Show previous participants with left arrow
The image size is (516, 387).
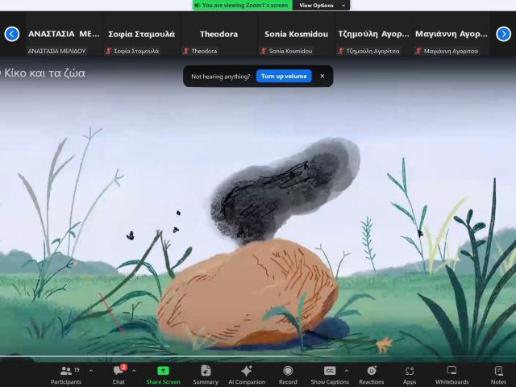pos(12,34)
